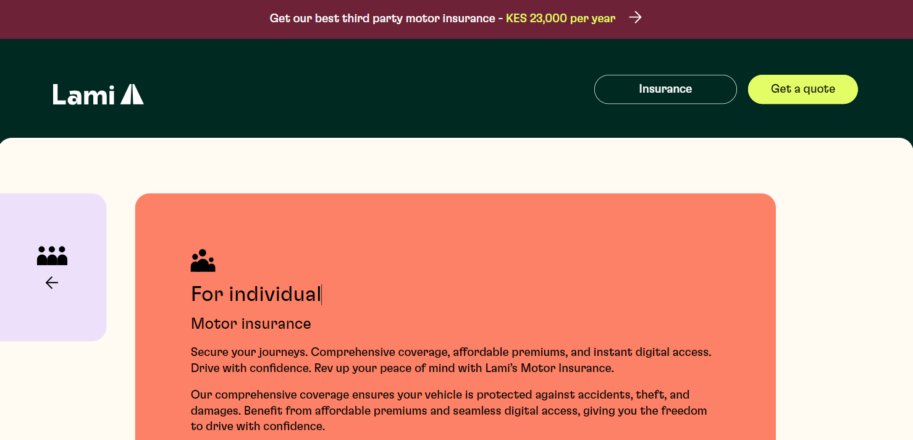This screenshot has height=440, width=913.
Task: Click the three-people group icon
Action: point(52,256)
